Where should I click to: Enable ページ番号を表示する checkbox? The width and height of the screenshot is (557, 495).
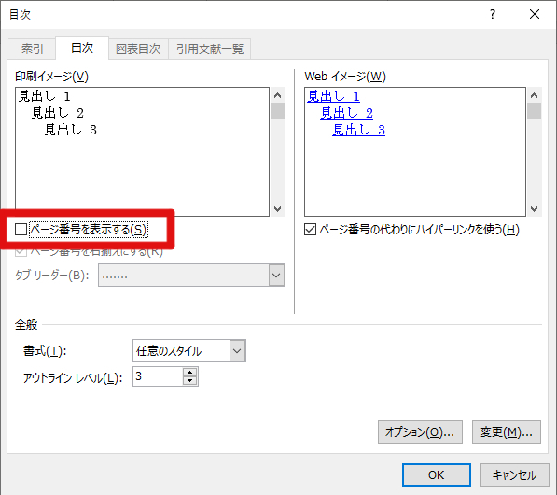[x=21, y=230]
